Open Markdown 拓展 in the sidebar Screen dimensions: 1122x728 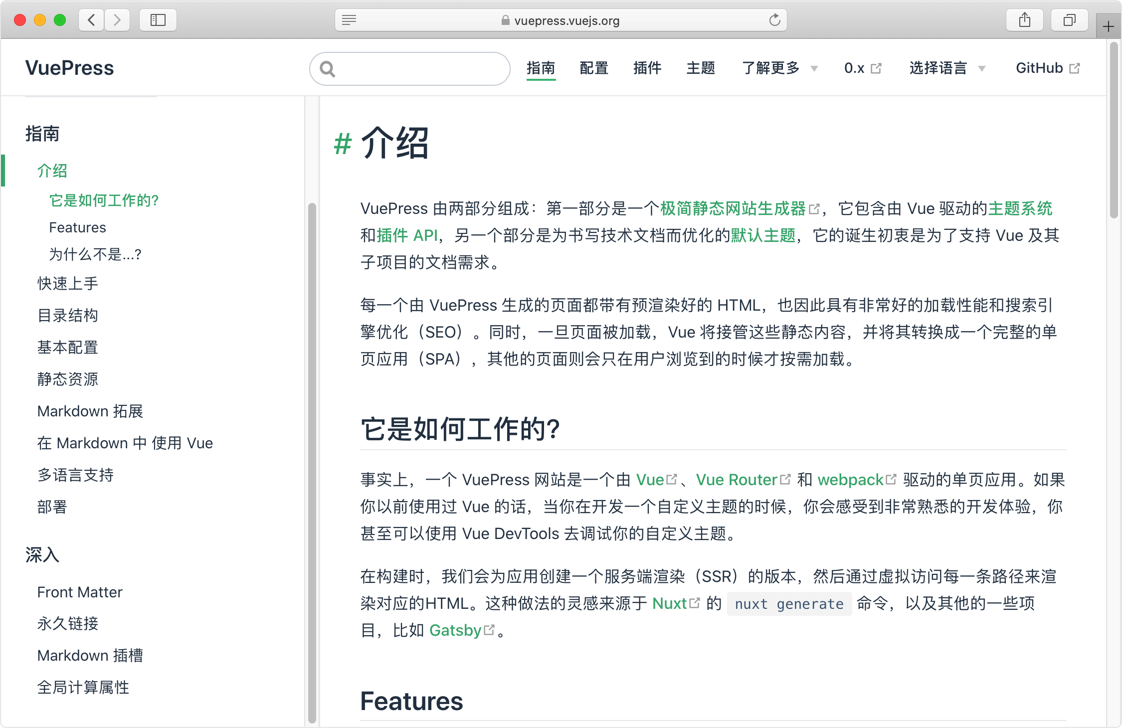click(90, 411)
